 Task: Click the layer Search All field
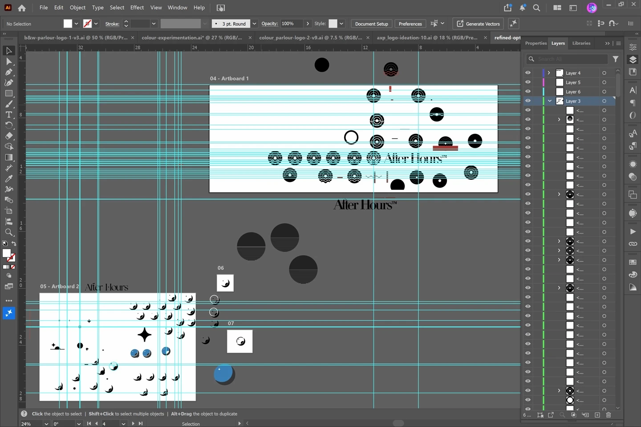pos(567,59)
